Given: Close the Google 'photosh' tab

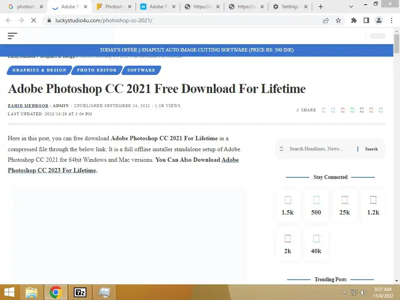Looking at the screenshot, I should pos(41,7).
